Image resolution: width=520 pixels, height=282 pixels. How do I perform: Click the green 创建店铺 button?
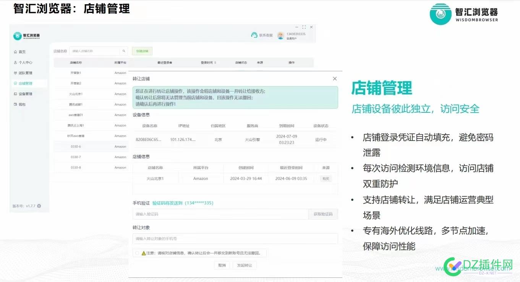click(x=142, y=51)
